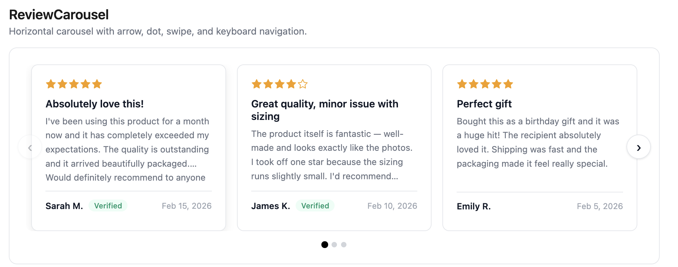Click the date Feb 15, 2026
This screenshot has width=678, height=267.
click(187, 205)
